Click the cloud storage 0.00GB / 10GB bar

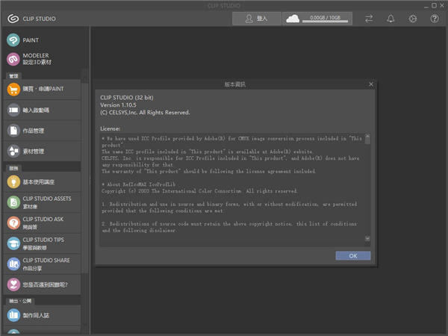[x=318, y=19]
